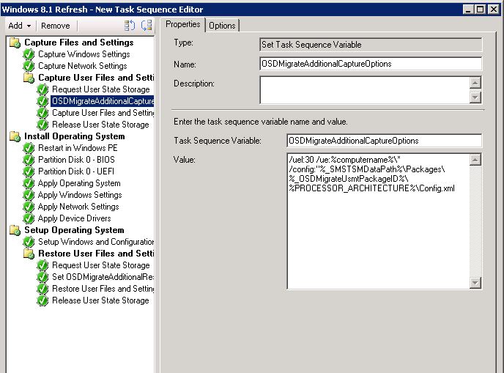The image size is (504, 373).
Task: Select first Request User State Storage under Capture
Action: coord(101,89)
